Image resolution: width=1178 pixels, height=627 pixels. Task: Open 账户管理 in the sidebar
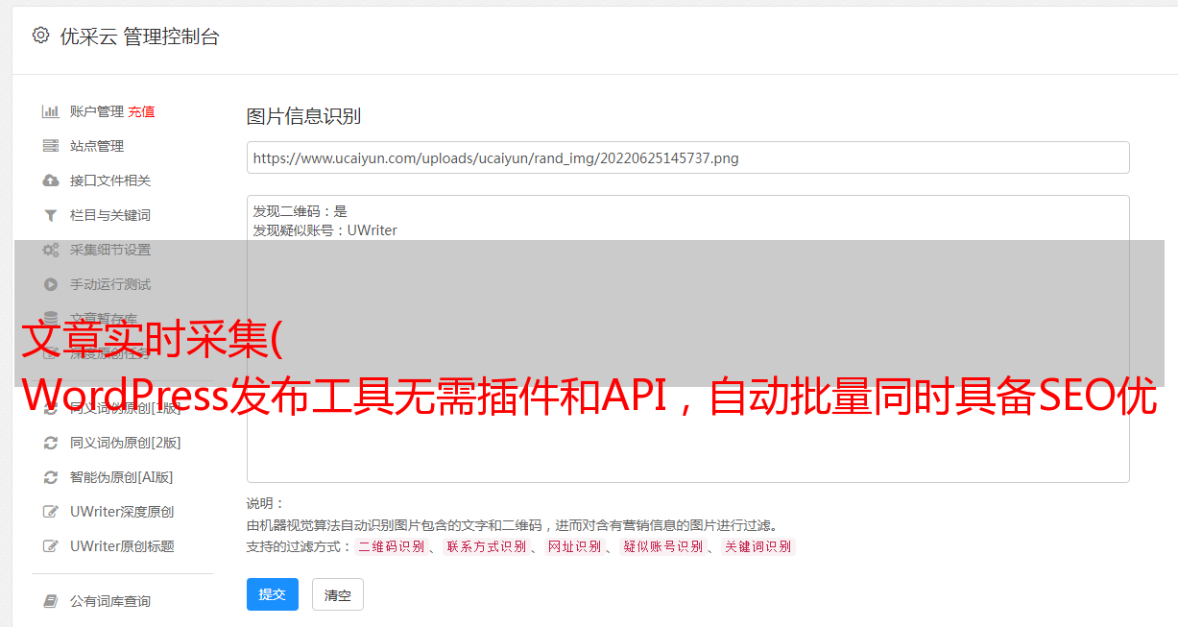(x=97, y=111)
